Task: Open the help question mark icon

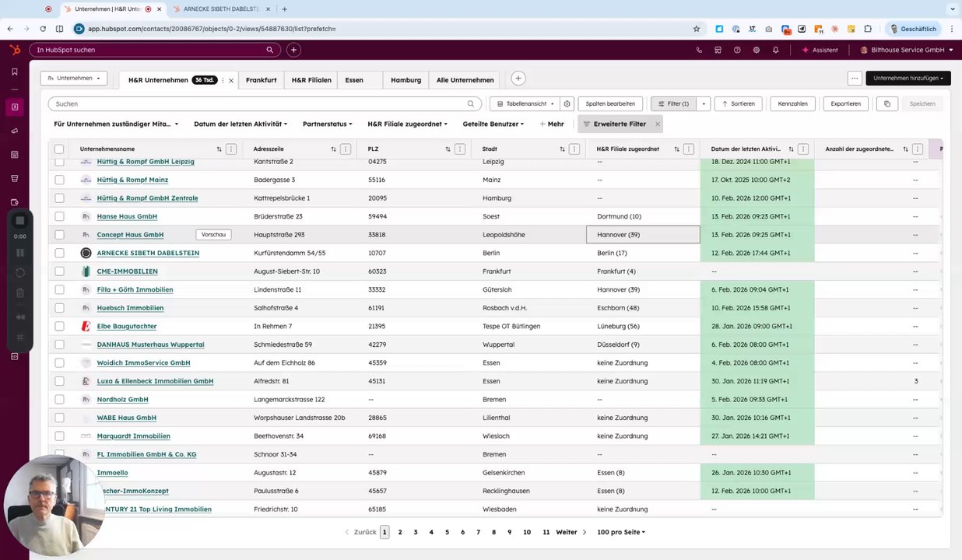Action: tap(737, 50)
